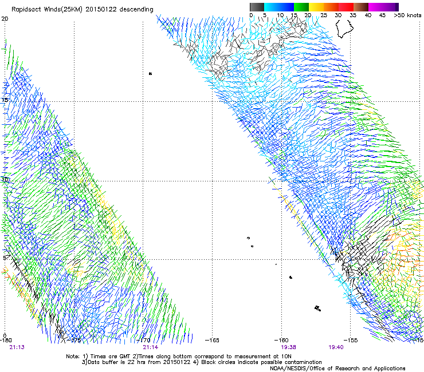424x372 pixels.
Task: Select the orange 25-30 knots legend segment
Action: pos(331,7)
